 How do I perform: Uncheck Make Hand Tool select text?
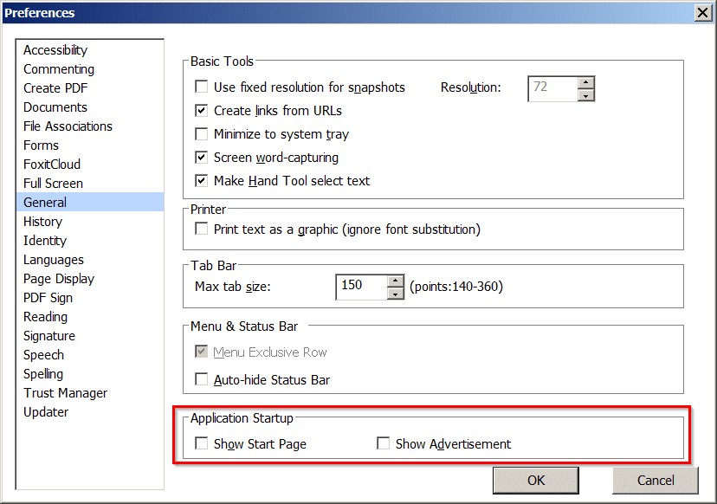coord(202,181)
